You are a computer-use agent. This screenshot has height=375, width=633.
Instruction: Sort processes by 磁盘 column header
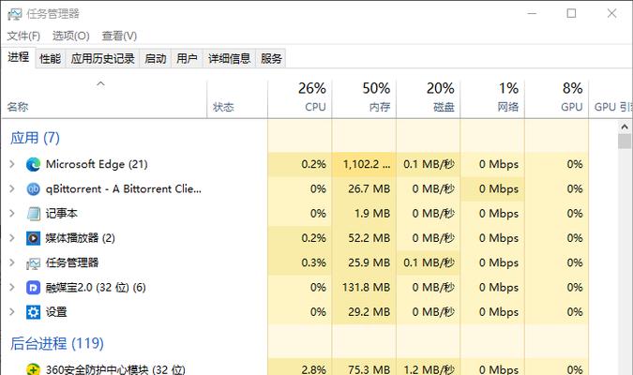429,98
